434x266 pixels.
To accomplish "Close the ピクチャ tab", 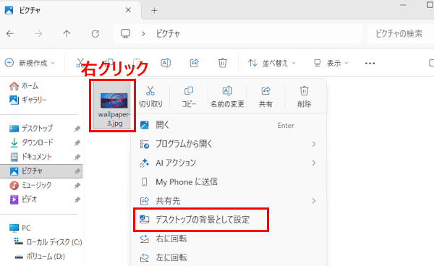I will click(128, 10).
